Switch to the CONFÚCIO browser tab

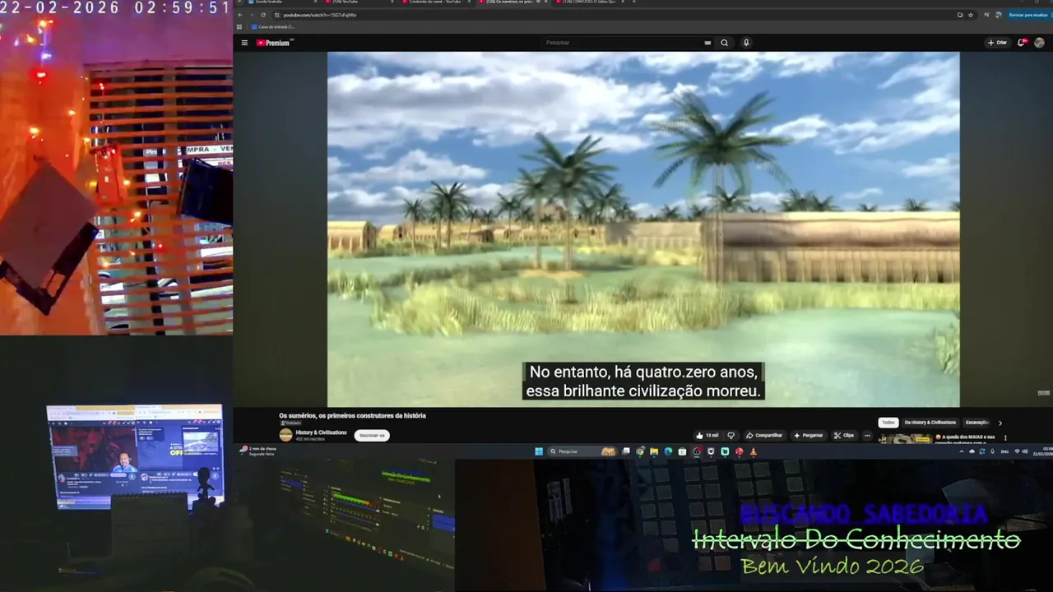click(x=591, y=2)
